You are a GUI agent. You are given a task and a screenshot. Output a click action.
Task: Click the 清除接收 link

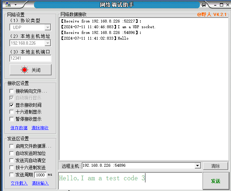pyautogui.click(x=40, y=128)
